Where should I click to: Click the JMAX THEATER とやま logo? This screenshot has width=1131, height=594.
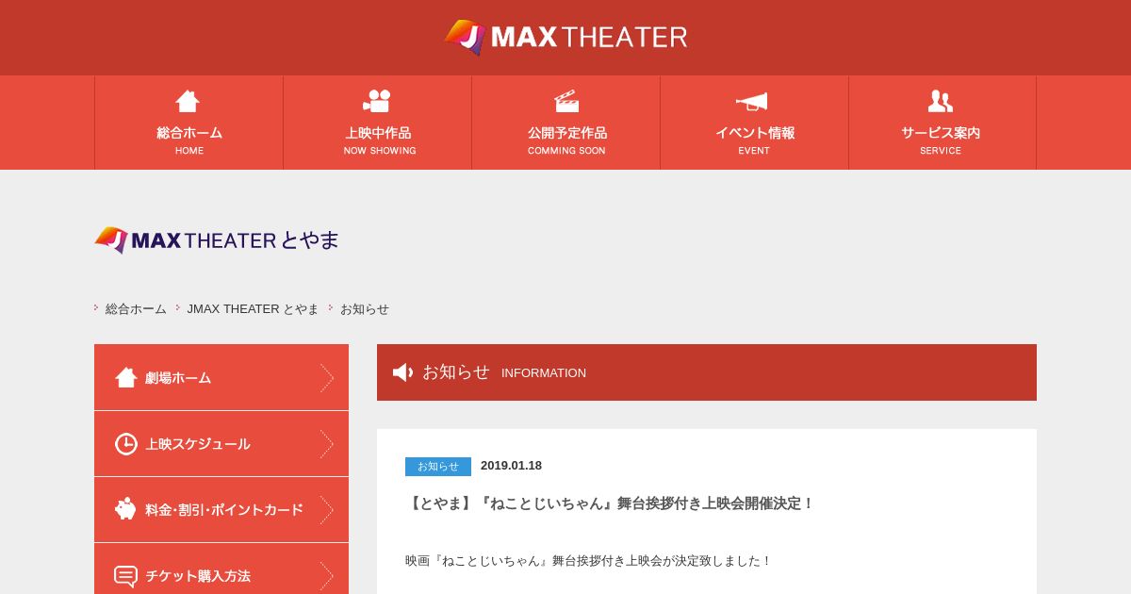(x=217, y=239)
